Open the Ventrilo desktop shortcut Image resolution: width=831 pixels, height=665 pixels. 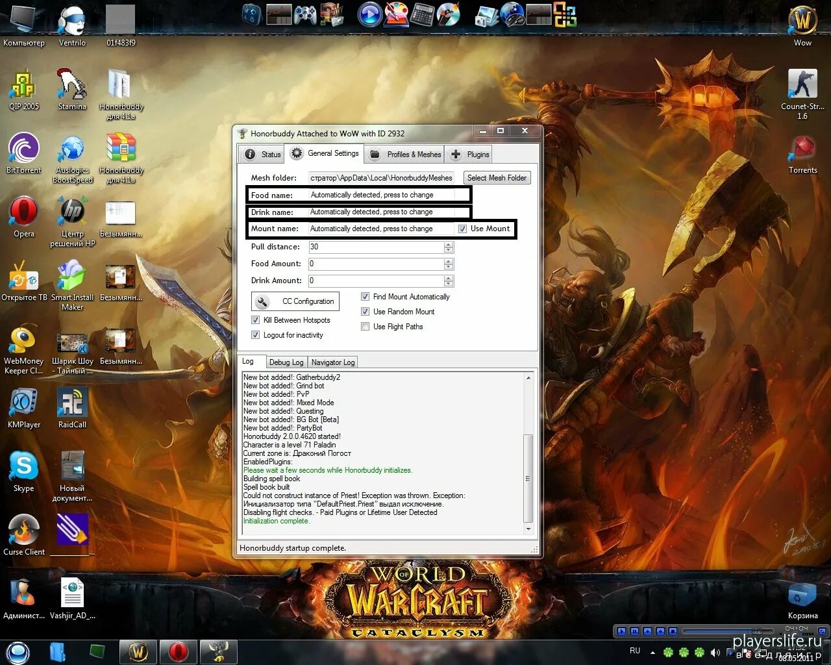click(72, 26)
